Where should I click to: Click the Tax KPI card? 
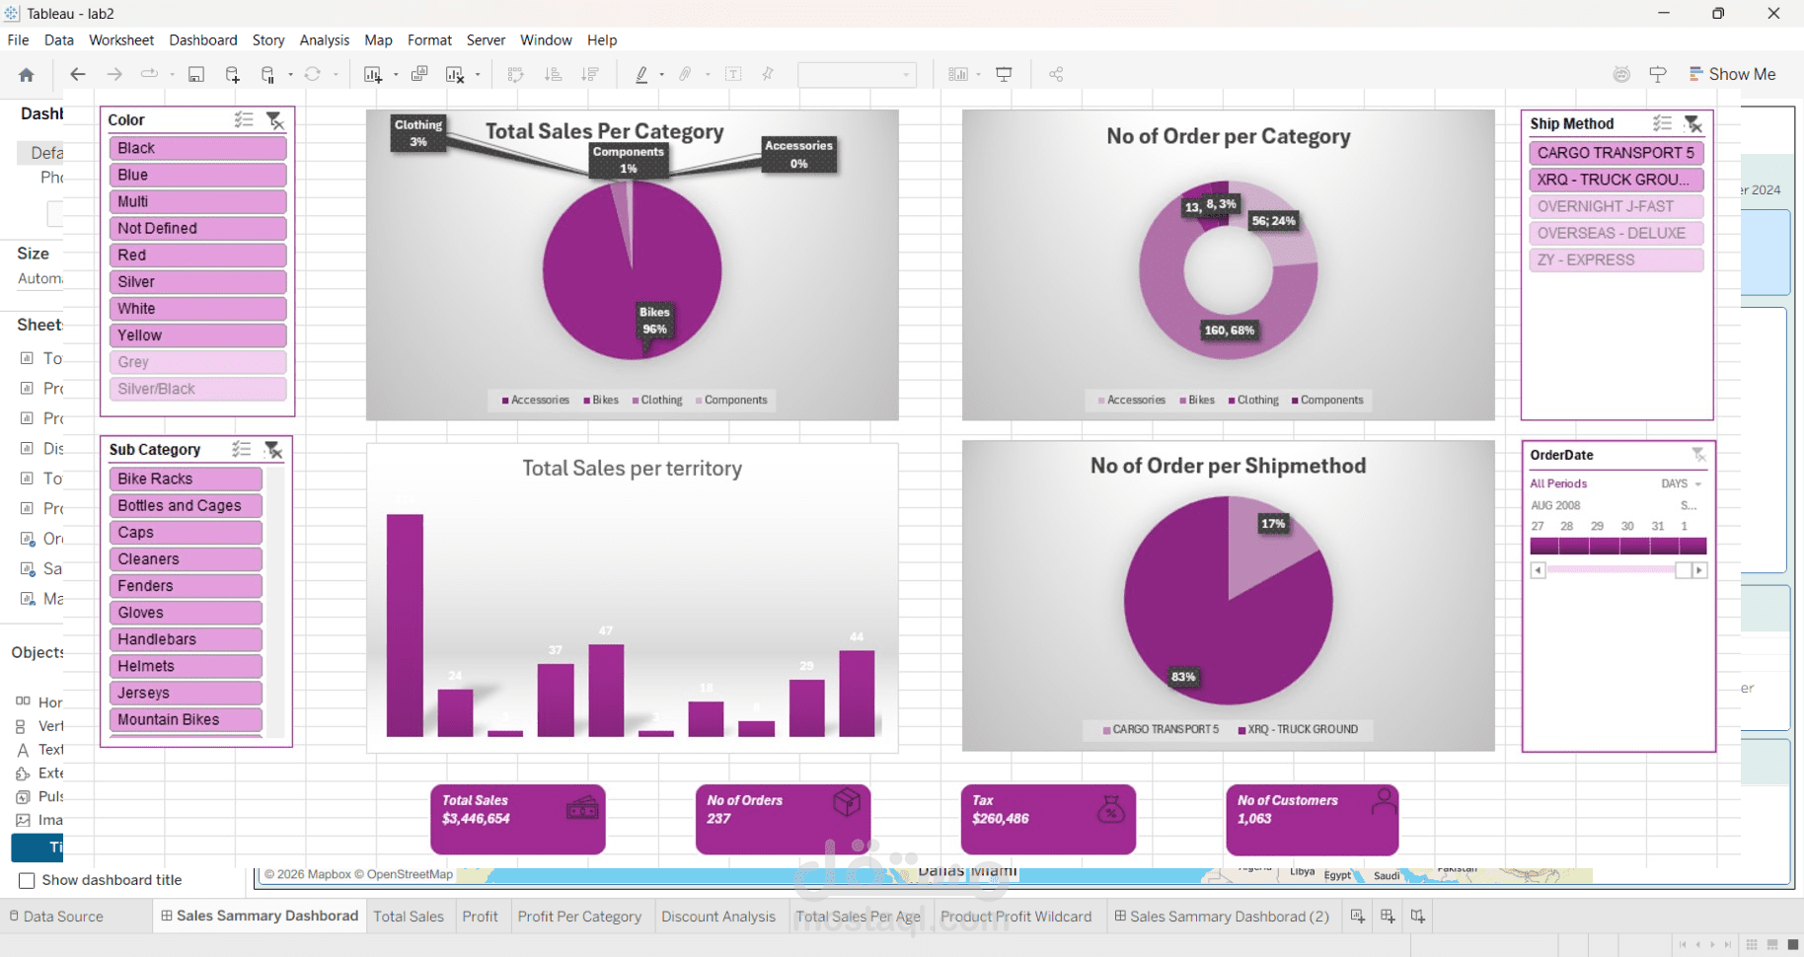pos(1048,819)
